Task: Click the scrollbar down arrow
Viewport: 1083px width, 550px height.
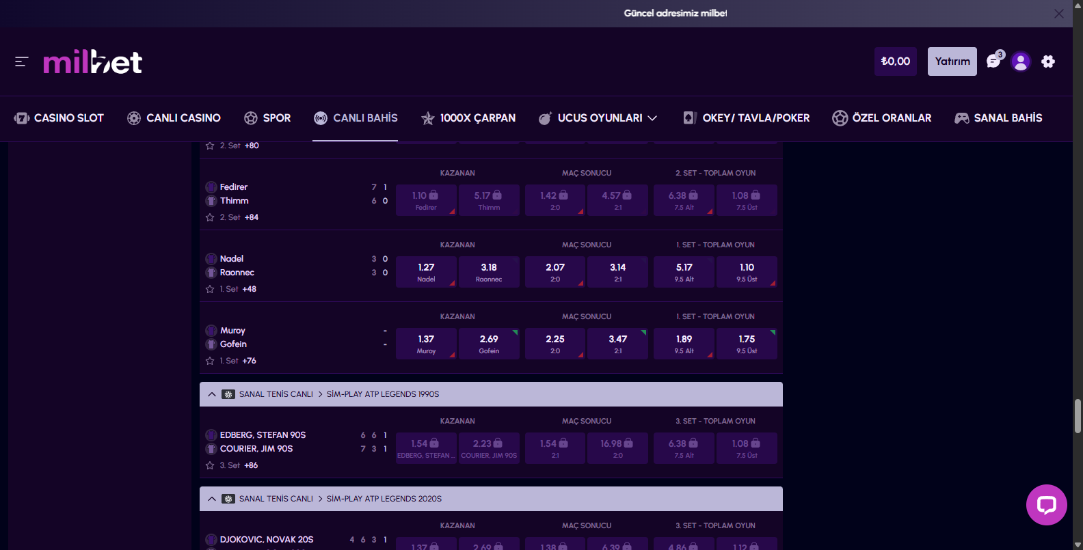Action: pyautogui.click(x=1078, y=545)
